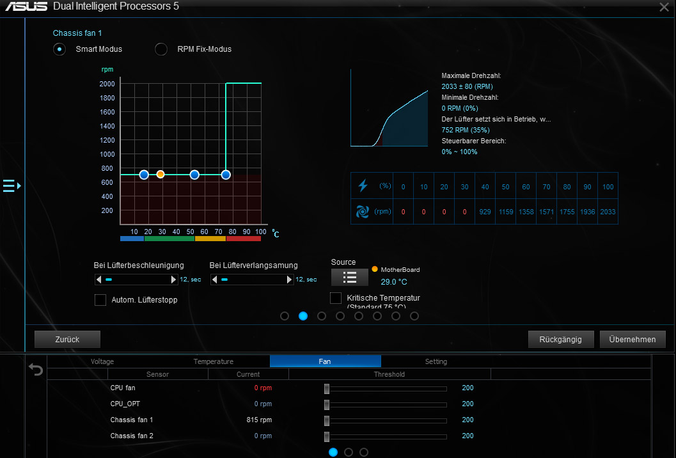Click the red 0 rpm CPU fan value

263,388
